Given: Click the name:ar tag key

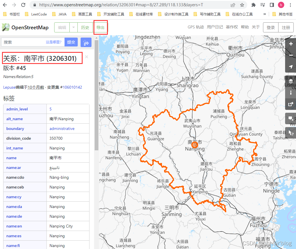Looking at the screenshot, I should click(x=13, y=168).
